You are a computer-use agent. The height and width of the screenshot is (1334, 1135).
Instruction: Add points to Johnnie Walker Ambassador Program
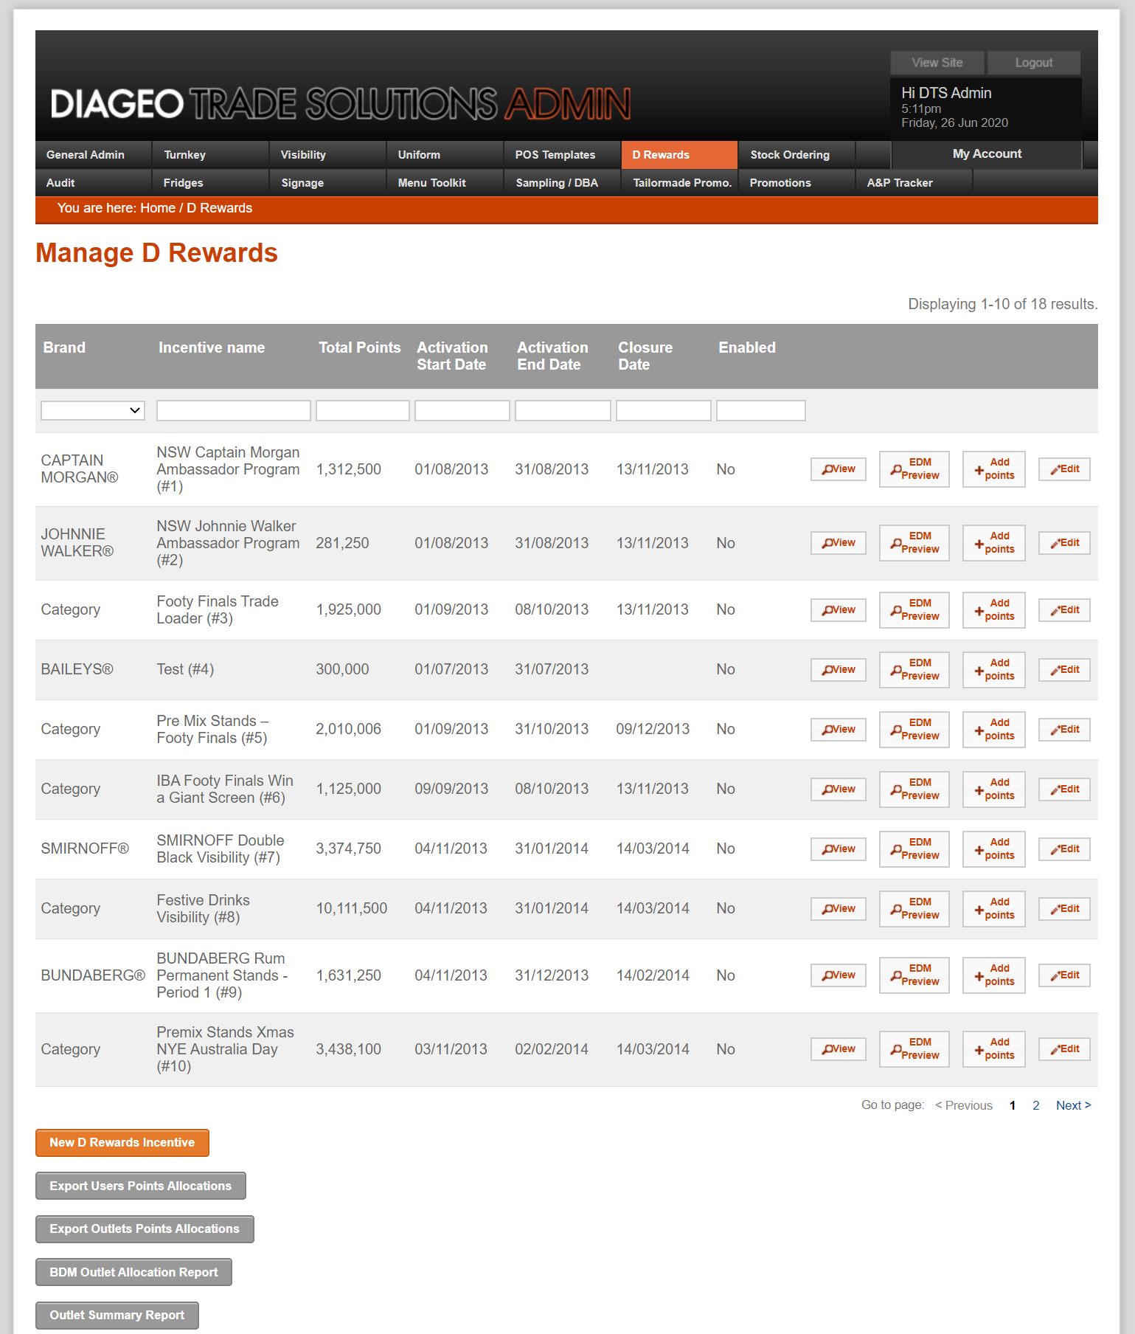tap(993, 543)
